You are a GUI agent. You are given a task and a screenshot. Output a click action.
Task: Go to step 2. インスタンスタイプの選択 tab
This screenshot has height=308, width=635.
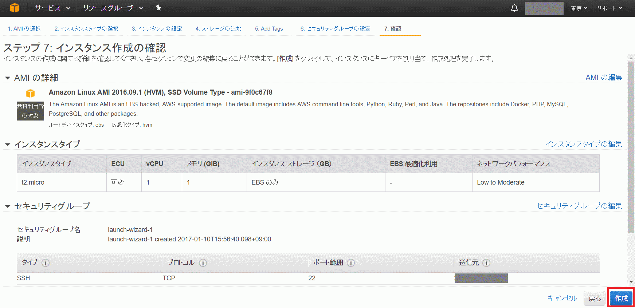click(86, 29)
